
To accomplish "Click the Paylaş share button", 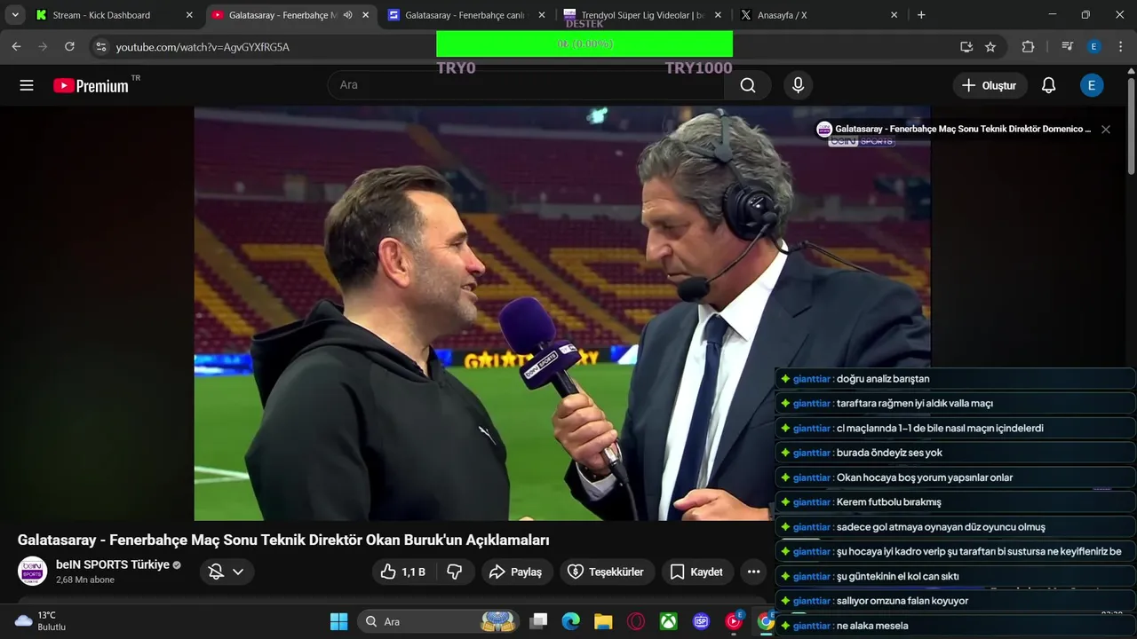I will [x=517, y=572].
